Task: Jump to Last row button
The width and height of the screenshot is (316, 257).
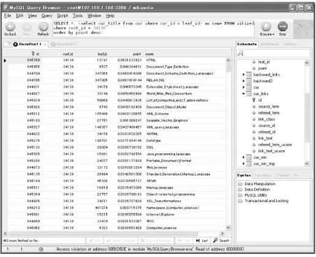Action: (x=201, y=241)
